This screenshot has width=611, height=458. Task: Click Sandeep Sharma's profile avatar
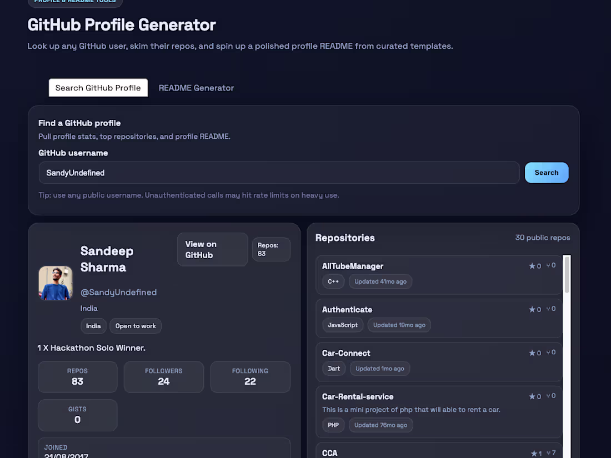(55, 283)
